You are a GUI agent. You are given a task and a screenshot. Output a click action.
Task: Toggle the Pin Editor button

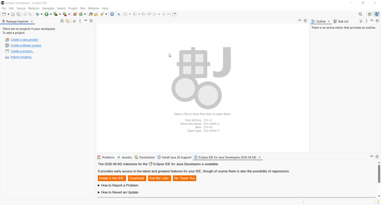pos(174,14)
